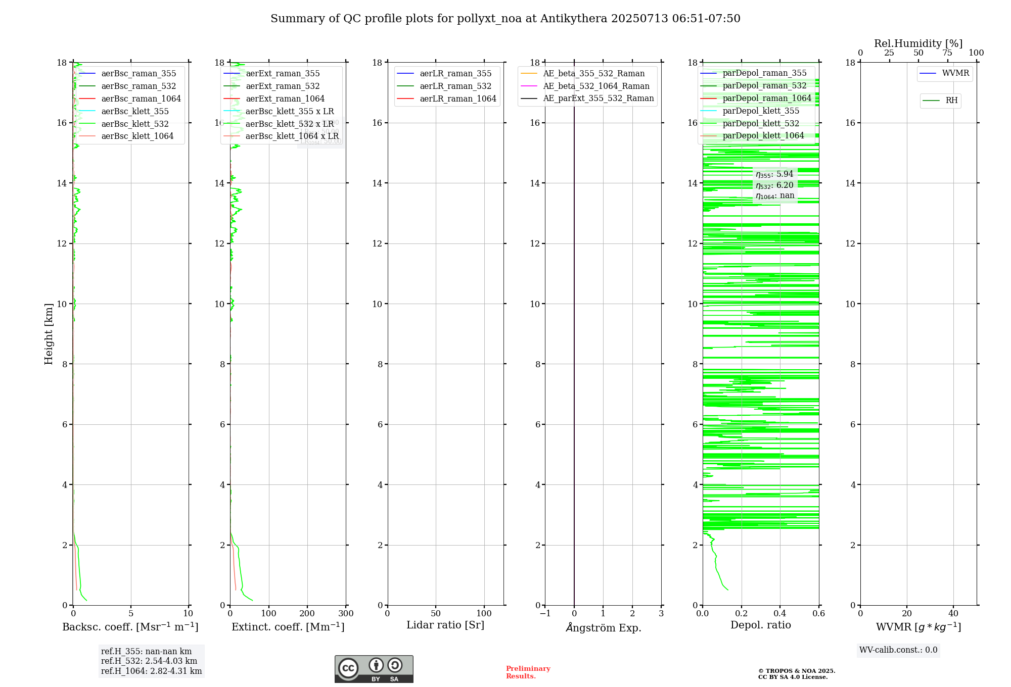
Task: Click the blue line swatch beside WVMR
Action: (928, 74)
